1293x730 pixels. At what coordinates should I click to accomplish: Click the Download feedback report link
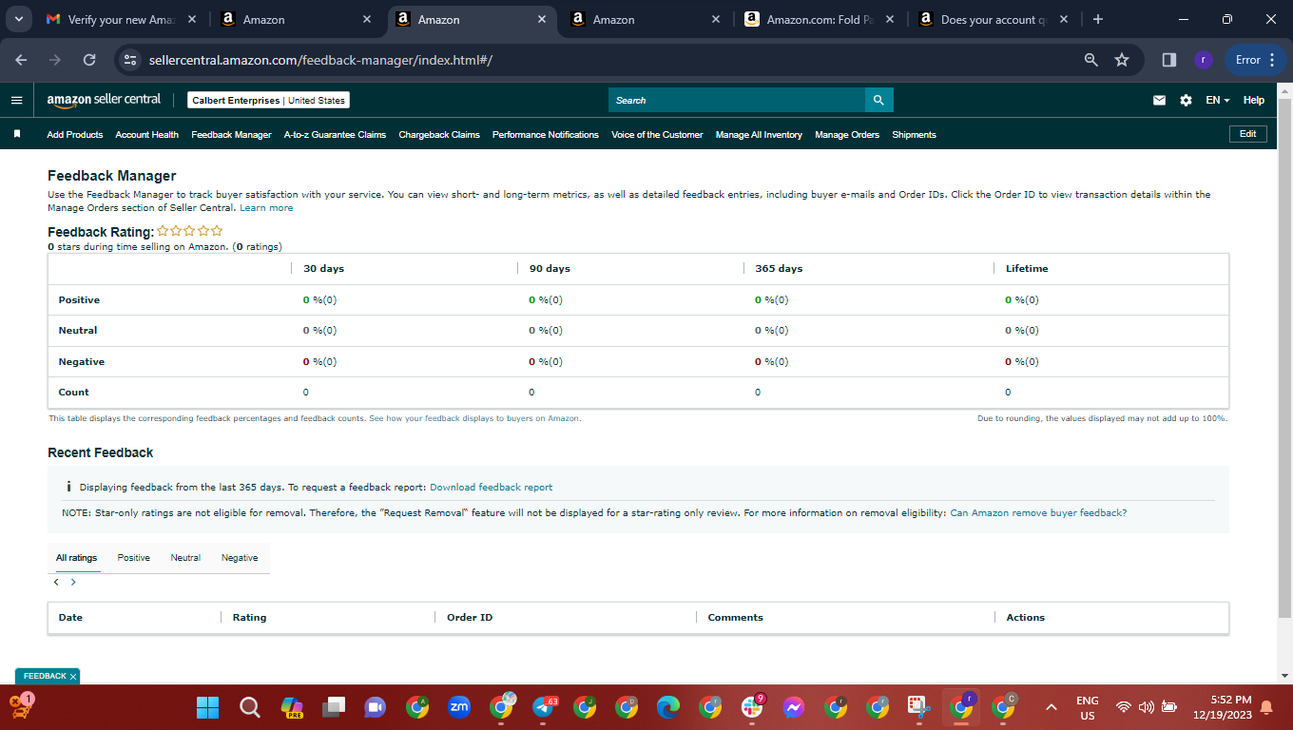click(491, 487)
